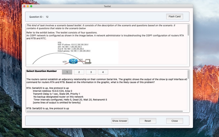
Task: Click the RTB router icon in diagram
Action: tap(73, 61)
